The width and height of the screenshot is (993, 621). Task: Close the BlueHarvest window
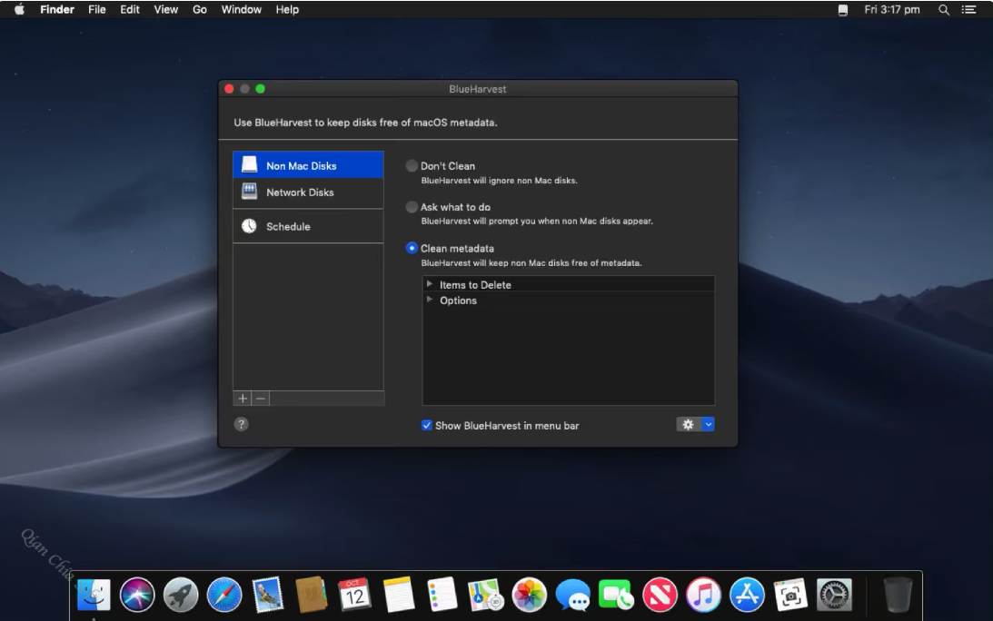tap(229, 89)
